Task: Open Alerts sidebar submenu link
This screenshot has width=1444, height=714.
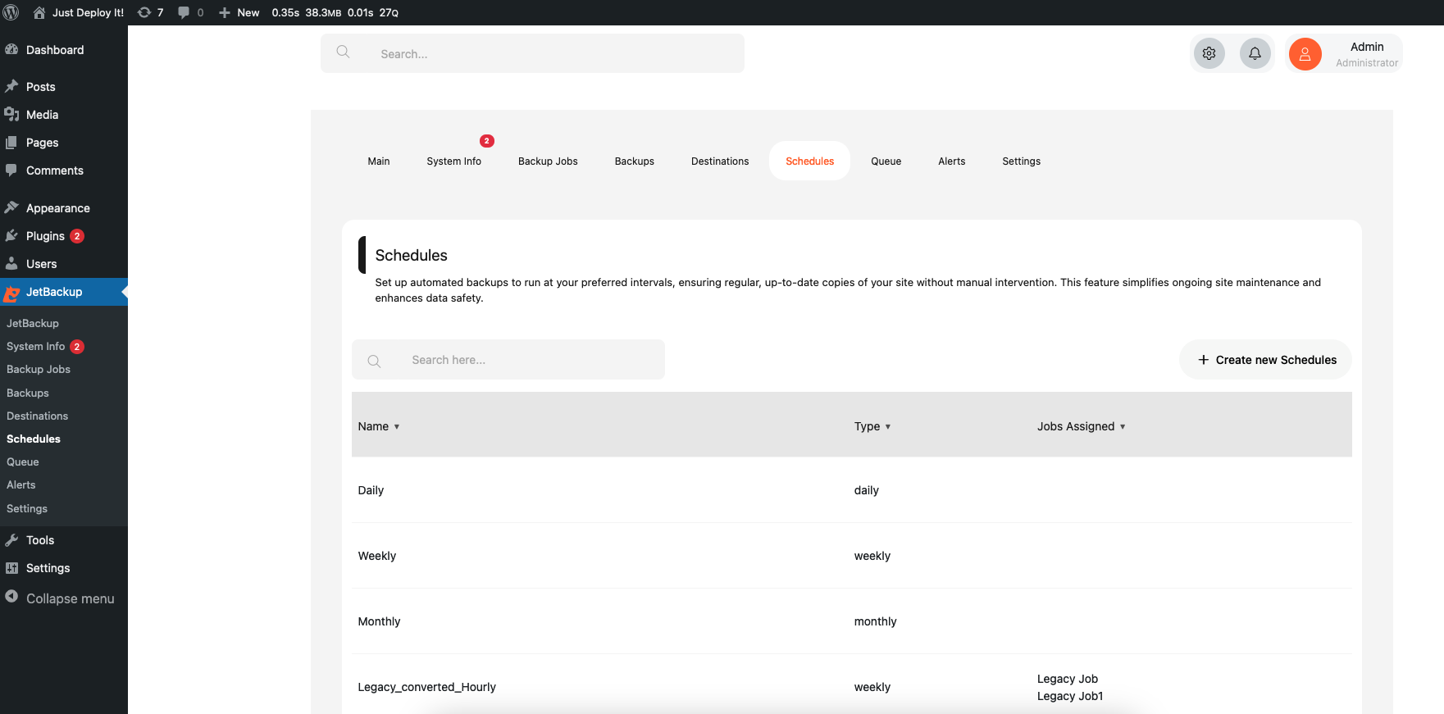Action: click(x=21, y=484)
